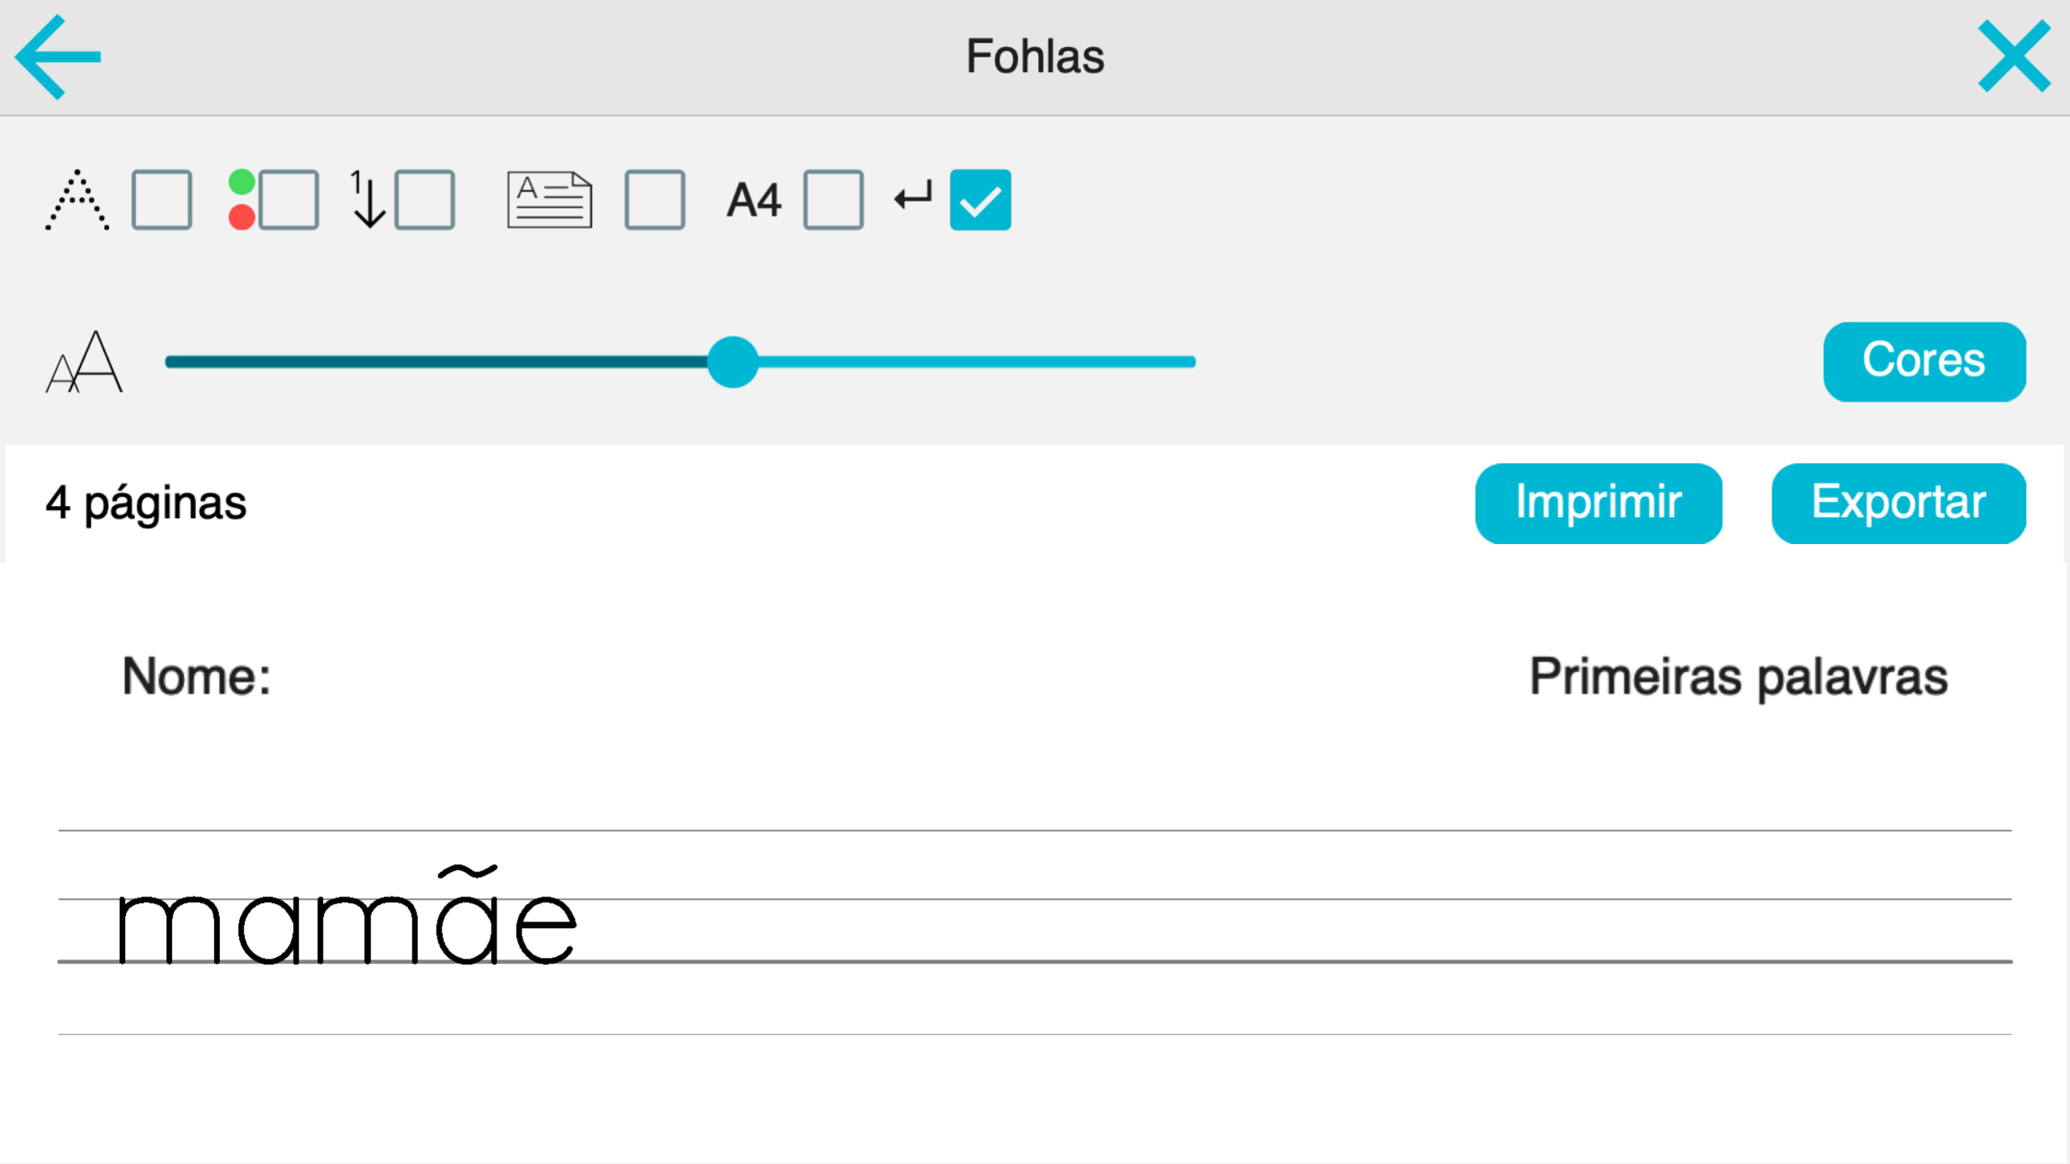Click the font size slider handle
This screenshot has width=2070, height=1164.
click(733, 361)
